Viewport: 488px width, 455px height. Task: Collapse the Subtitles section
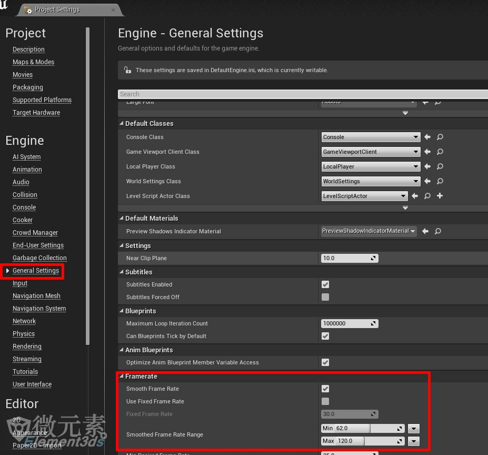pyautogui.click(x=122, y=272)
